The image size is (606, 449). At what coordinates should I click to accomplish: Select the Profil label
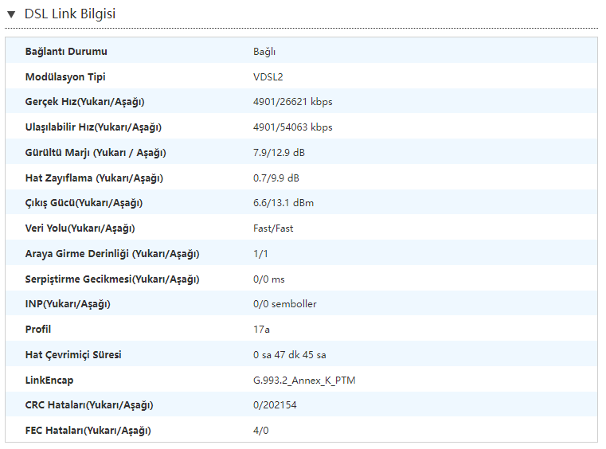coord(38,330)
